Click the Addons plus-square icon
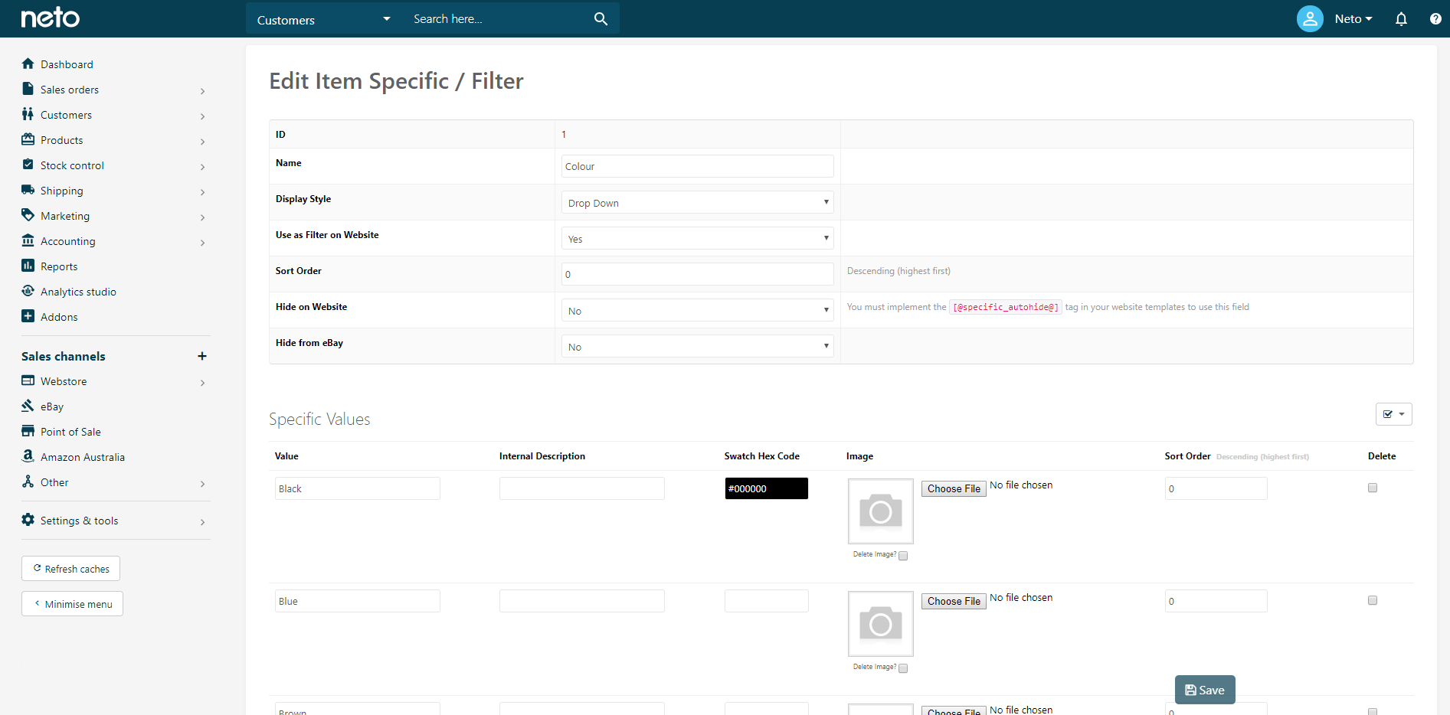 (28, 316)
